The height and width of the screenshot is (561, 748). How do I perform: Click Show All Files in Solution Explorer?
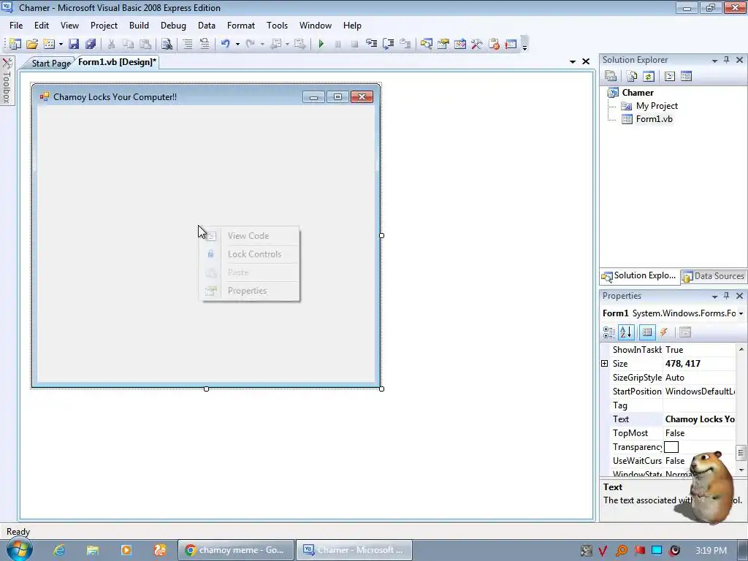coord(632,76)
